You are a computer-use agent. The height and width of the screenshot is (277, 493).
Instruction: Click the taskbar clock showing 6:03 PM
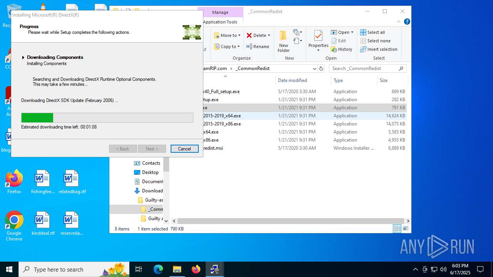coord(460,269)
